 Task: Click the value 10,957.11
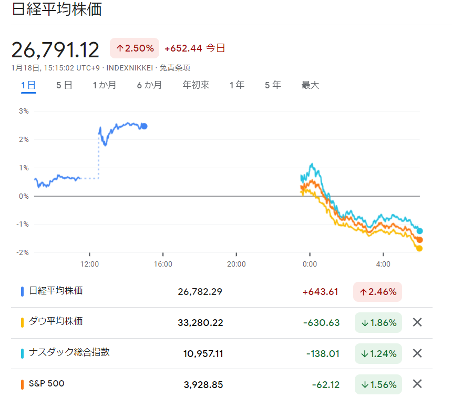coord(203,354)
